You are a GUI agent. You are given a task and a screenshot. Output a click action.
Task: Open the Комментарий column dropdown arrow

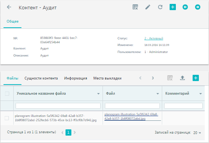(200, 94)
